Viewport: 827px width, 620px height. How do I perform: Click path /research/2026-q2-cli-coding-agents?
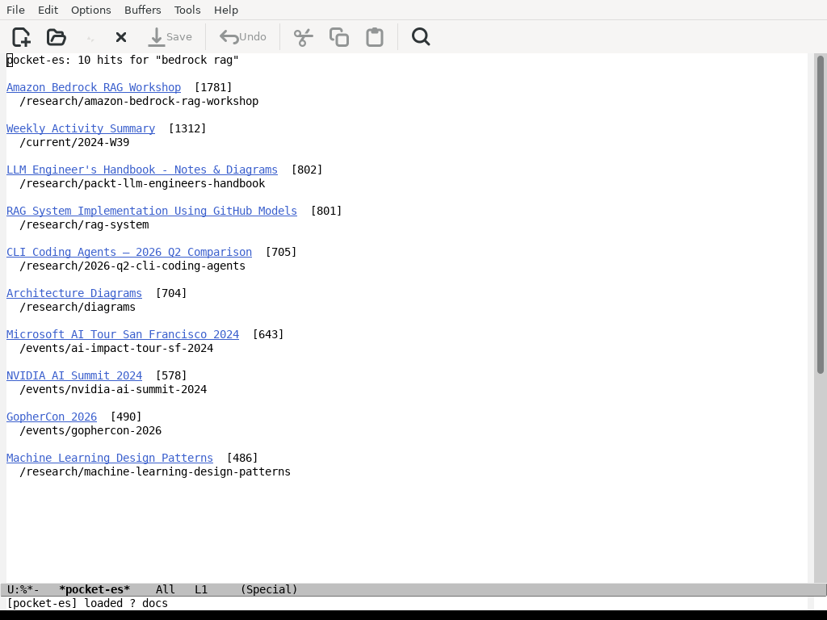point(132,265)
